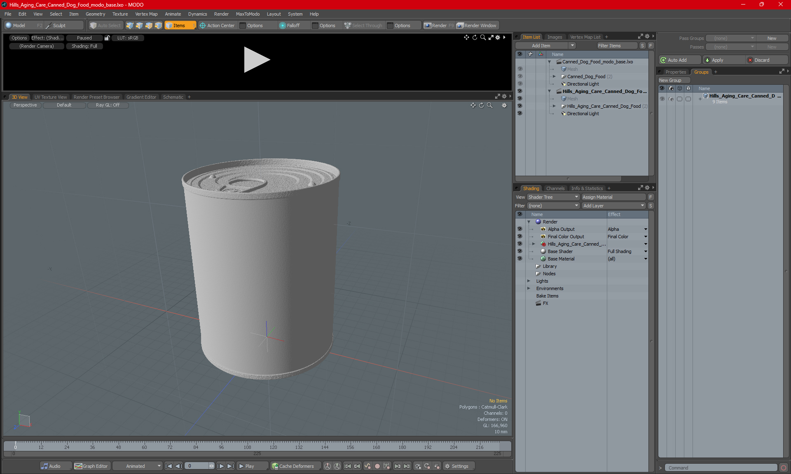Select the Texture menu item
791x474 pixels.
[119, 14]
